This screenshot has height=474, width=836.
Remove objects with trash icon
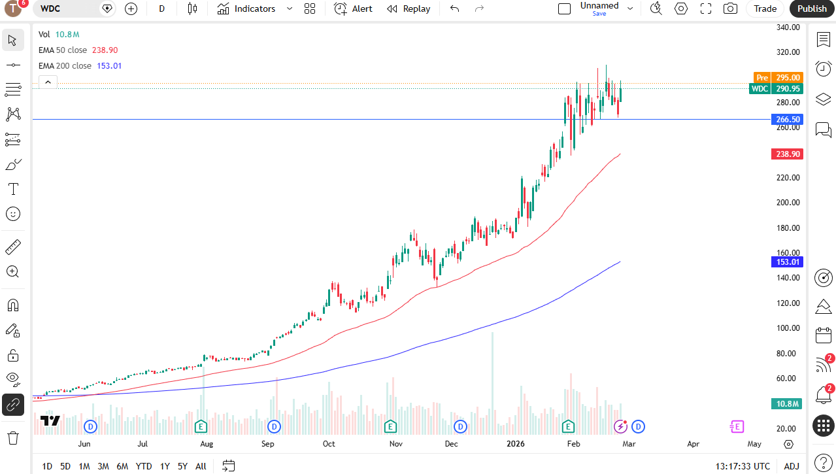pos(13,437)
